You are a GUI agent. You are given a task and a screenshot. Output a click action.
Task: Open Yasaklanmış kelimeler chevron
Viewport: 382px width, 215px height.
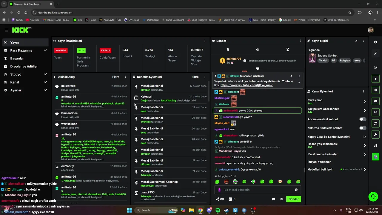(x=365, y=154)
